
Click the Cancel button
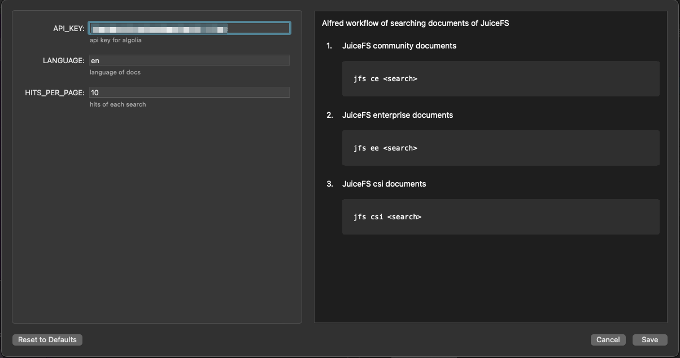coord(608,339)
